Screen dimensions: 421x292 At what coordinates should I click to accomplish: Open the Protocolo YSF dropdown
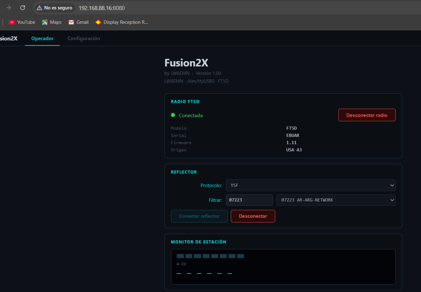pyautogui.click(x=311, y=185)
